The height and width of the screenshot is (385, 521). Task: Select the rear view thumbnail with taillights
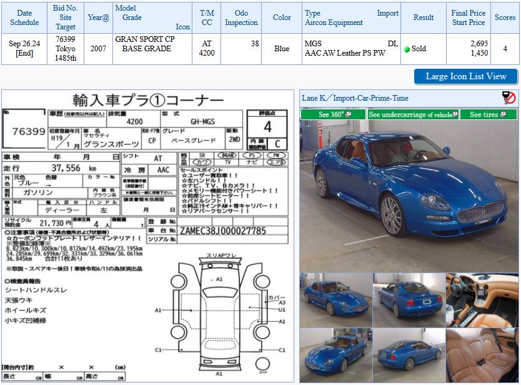(x=409, y=300)
